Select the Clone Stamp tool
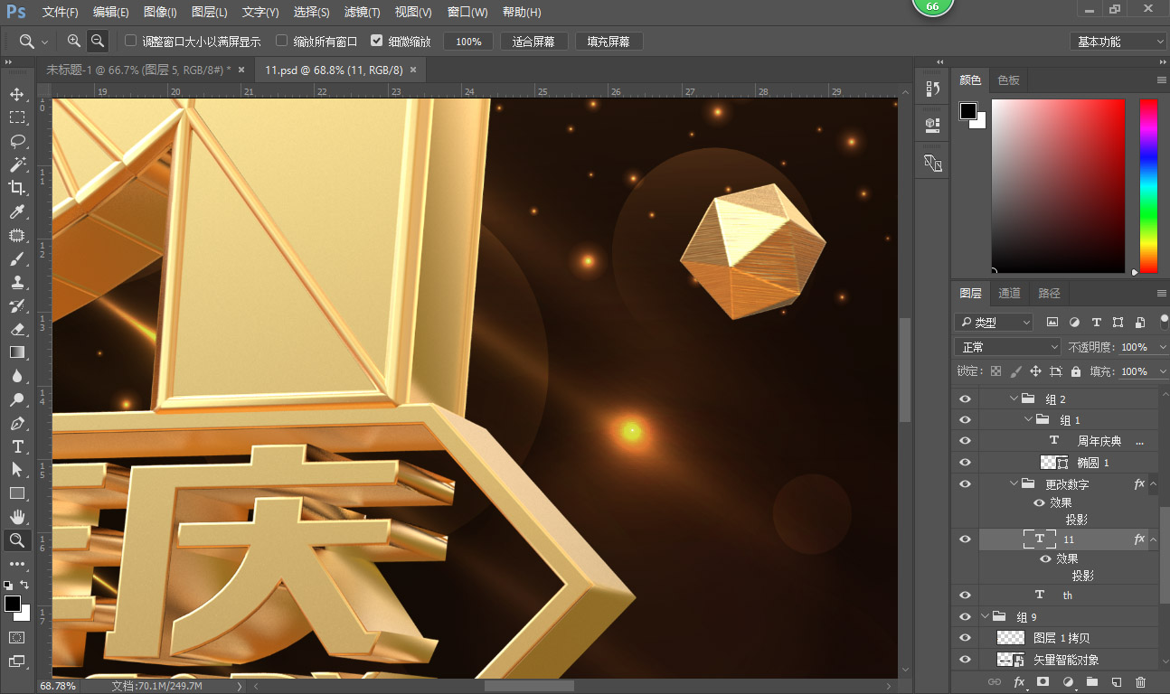1170x694 pixels. (x=16, y=282)
